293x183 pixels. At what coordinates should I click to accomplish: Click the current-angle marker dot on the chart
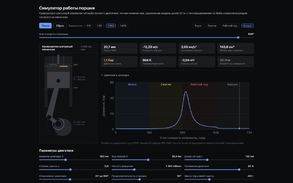240,129
